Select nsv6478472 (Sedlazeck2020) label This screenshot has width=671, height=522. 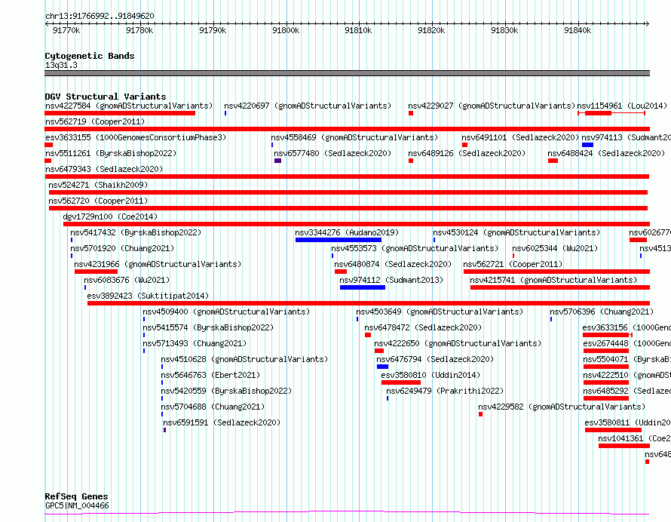click(x=423, y=327)
